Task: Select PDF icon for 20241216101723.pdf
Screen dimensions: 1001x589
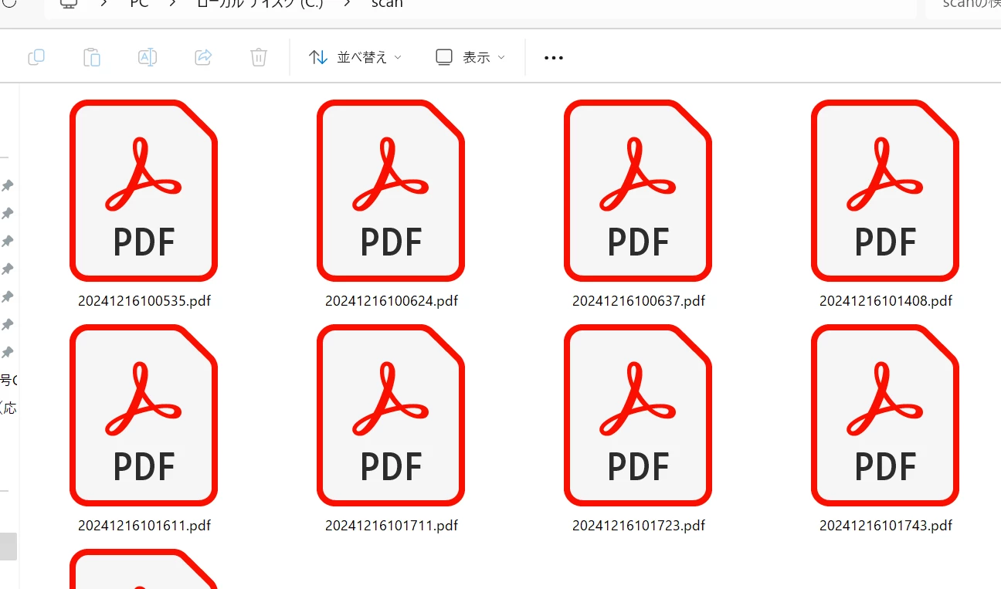Action: point(638,415)
